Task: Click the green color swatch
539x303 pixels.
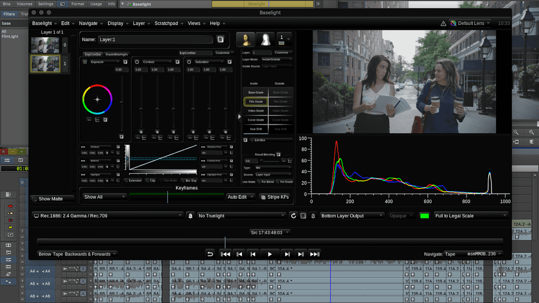Action: [424, 216]
